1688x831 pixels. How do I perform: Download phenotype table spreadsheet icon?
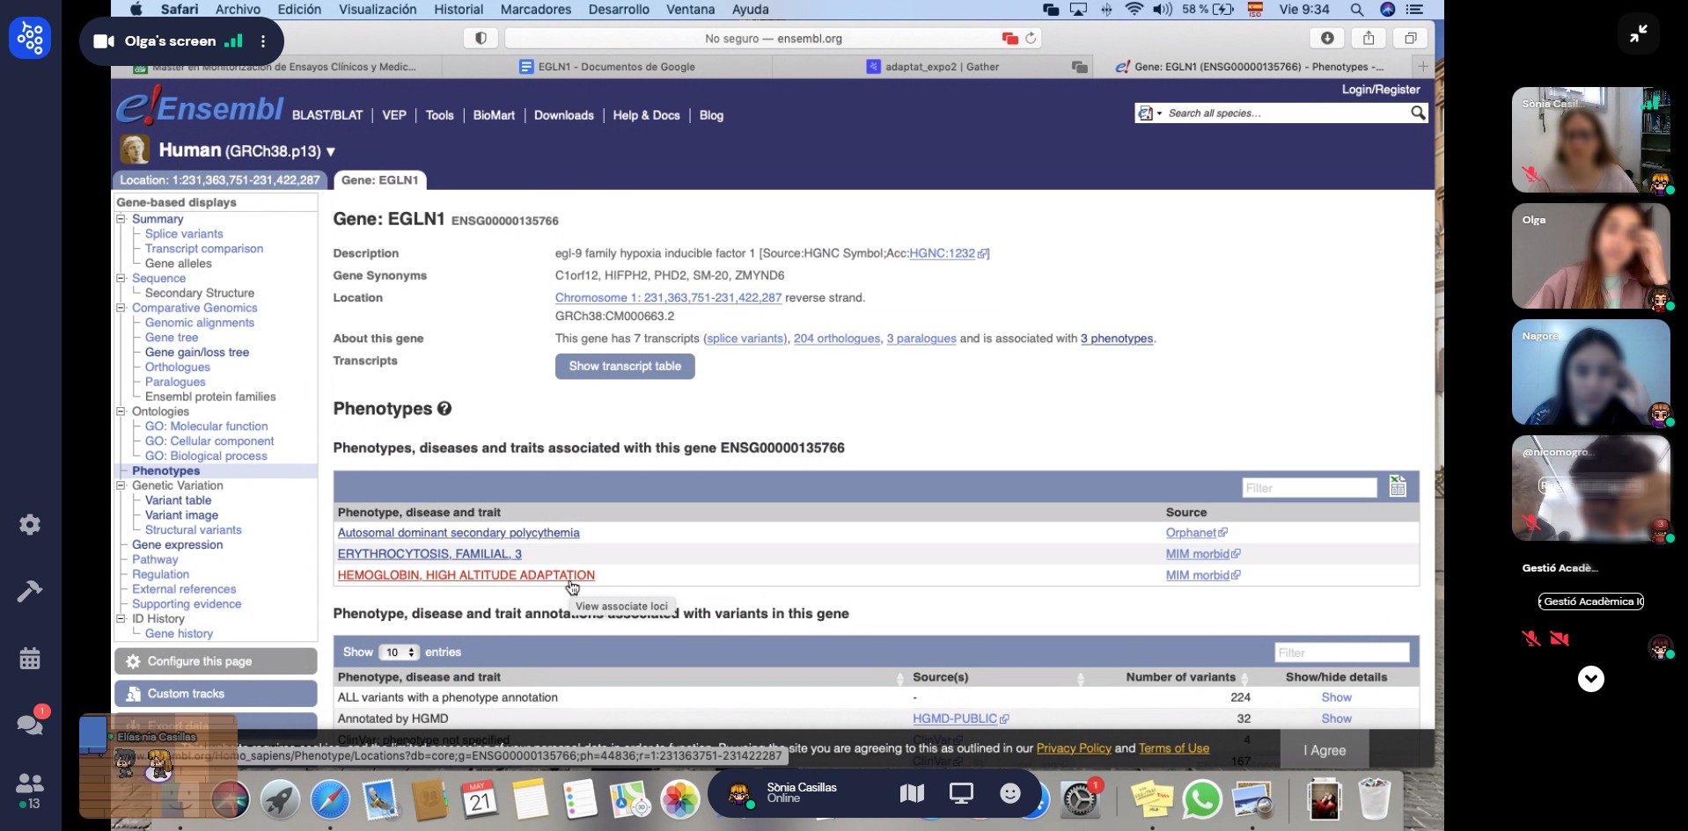(x=1398, y=486)
